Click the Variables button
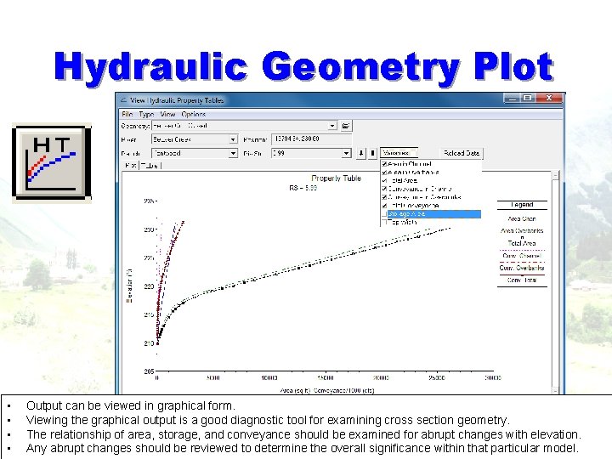Image resolution: width=612 pixels, height=459 pixels. point(399,153)
